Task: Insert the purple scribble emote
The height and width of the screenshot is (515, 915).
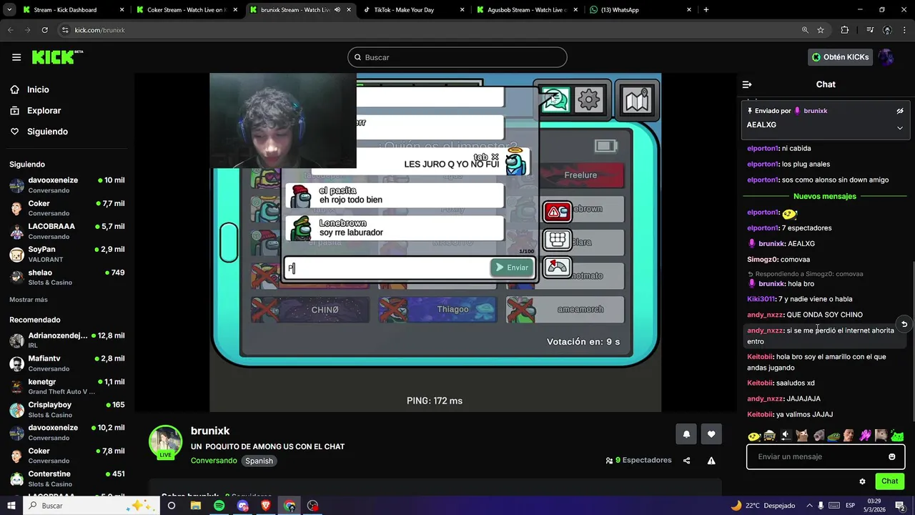Action: point(866,436)
